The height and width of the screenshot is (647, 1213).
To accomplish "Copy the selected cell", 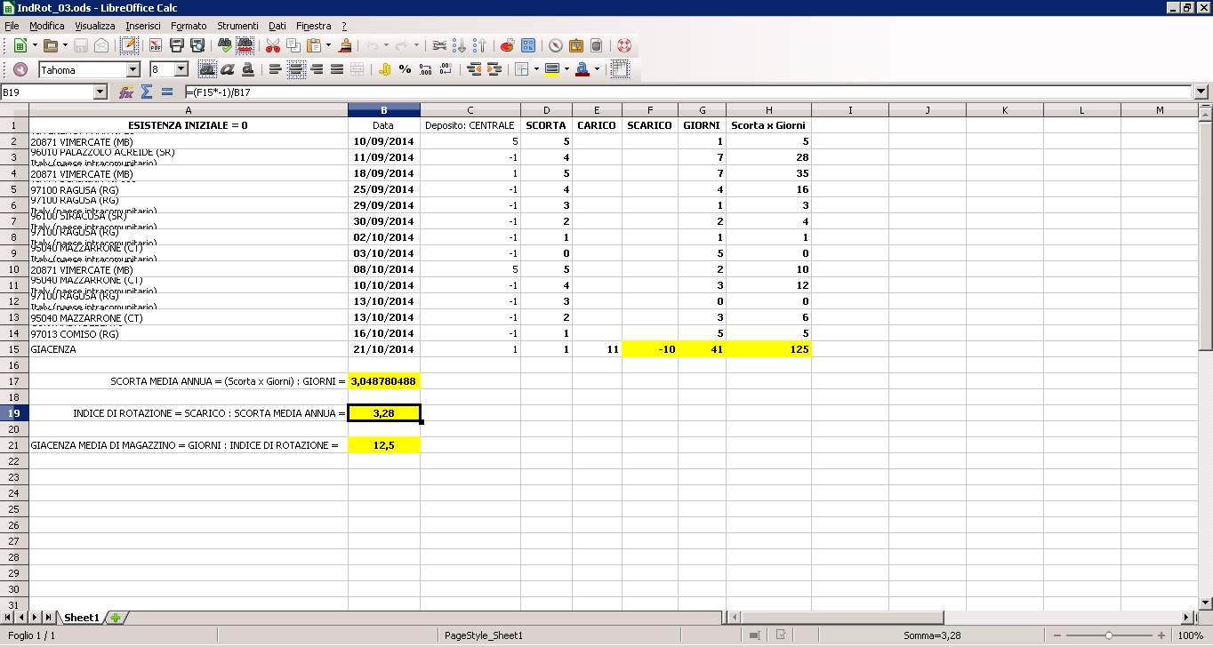I will point(294,45).
